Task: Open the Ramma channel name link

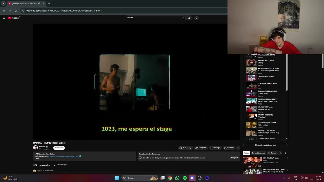Action: pyautogui.click(x=42, y=147)
